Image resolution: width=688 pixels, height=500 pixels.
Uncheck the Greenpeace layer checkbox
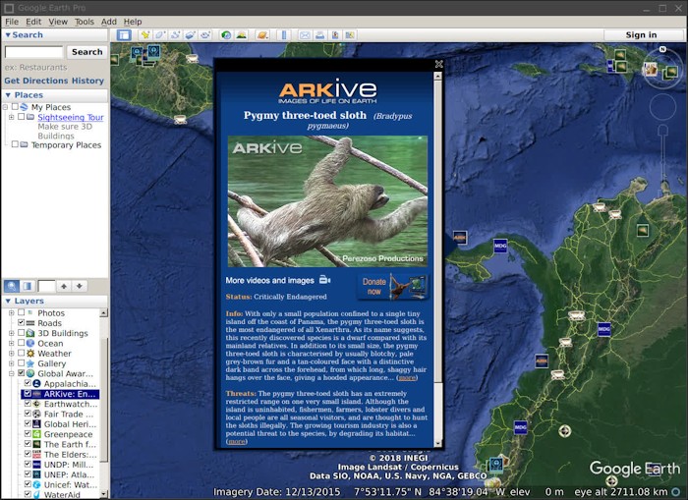(x=28, y=434)
